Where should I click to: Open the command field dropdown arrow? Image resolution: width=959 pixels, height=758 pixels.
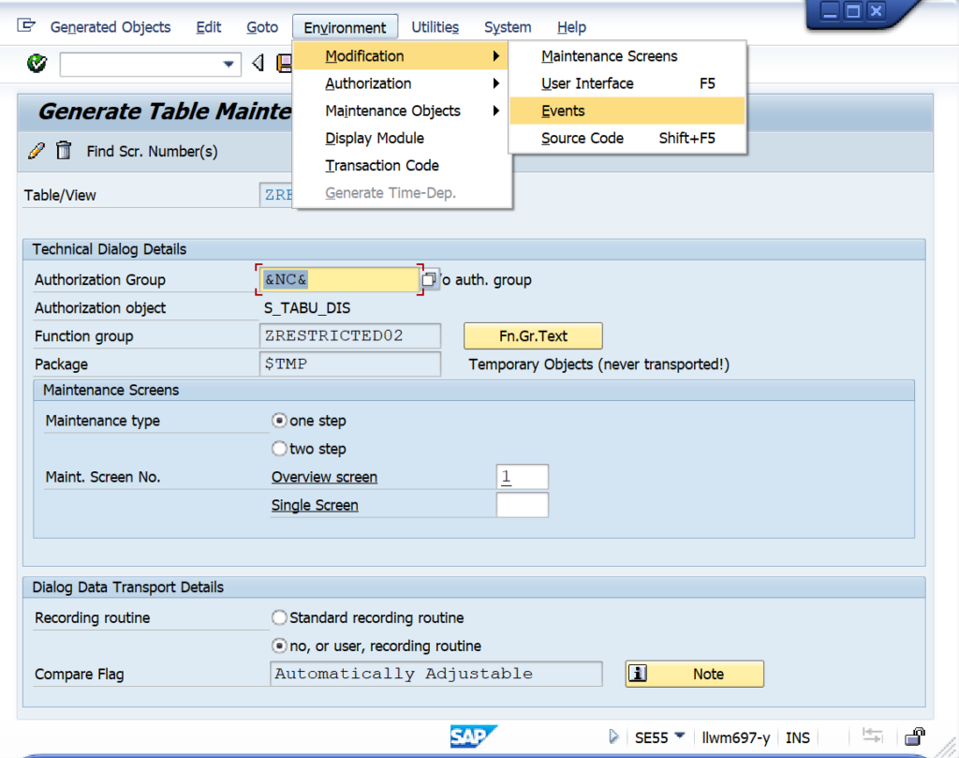229,65
